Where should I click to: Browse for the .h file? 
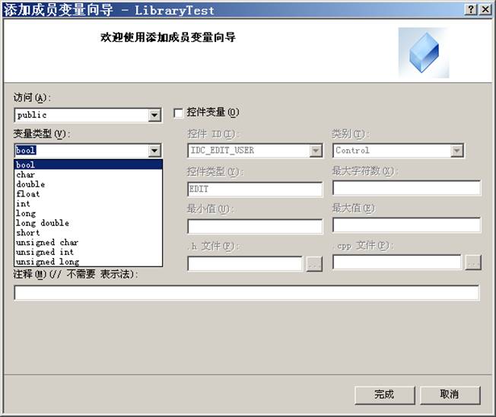pyautogui.click(x=314, y=263)
